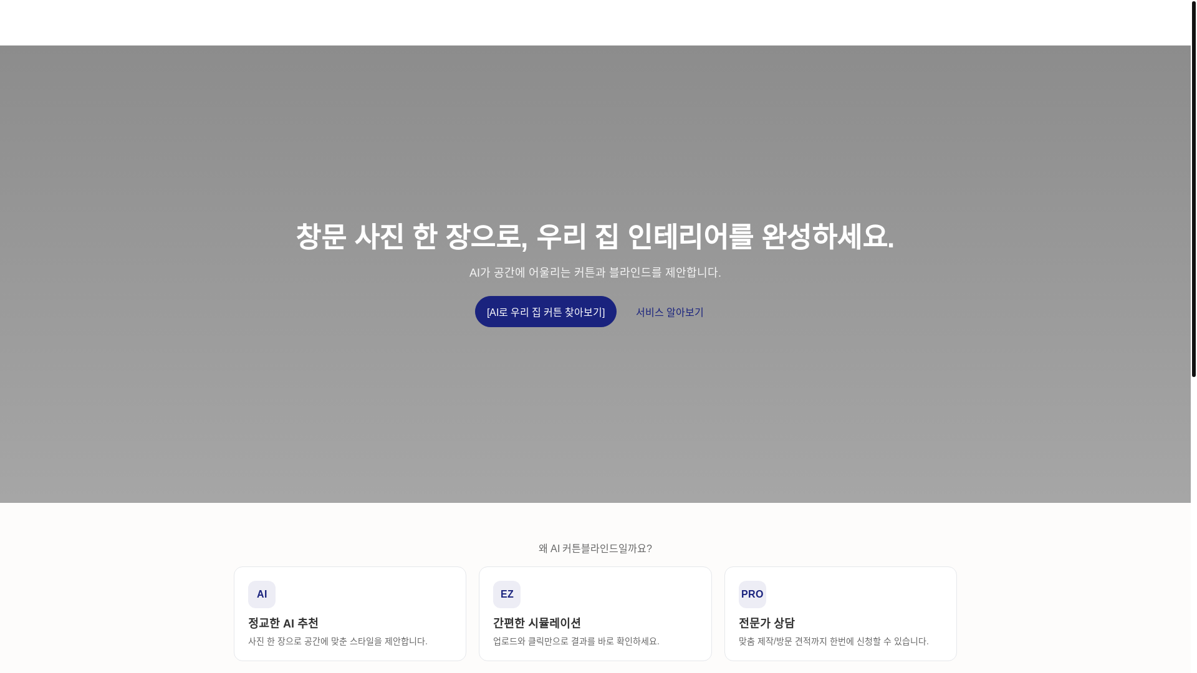
Task: Click the '왜 AI 커튼블라인드일까요?' heading
Action: pos(595,548)
